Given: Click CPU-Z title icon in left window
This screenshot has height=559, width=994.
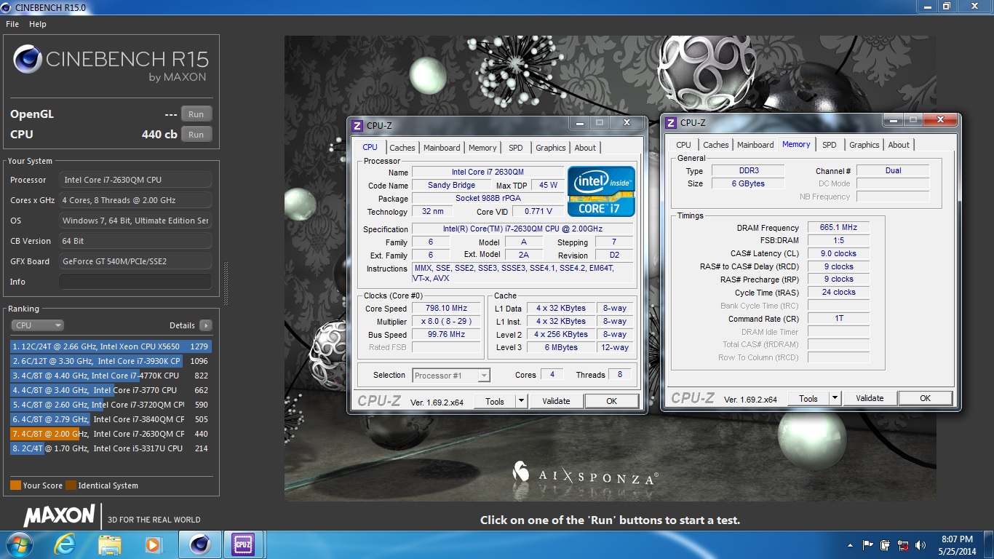Looking at the screenshot, I should pos(357,125).
